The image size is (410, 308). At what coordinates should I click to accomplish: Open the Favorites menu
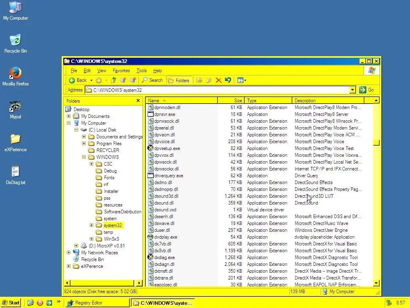point(121,71)
